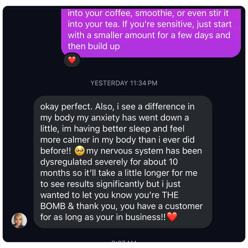The height and width of the screenshot is (248, 248).
Task: Tap the heart reaction under purple message
Action: point(72,60)
